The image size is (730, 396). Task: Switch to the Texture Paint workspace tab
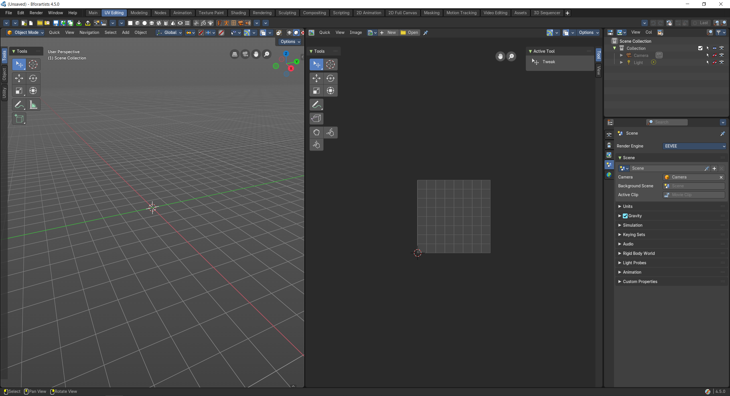211,13
